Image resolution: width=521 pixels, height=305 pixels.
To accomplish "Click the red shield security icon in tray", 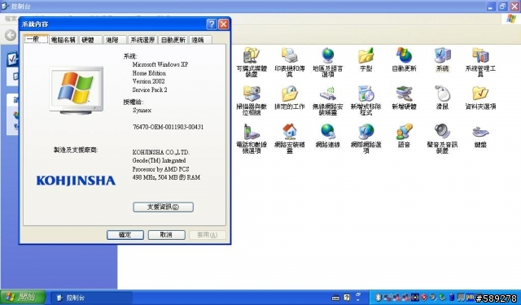I will (424, 297).
